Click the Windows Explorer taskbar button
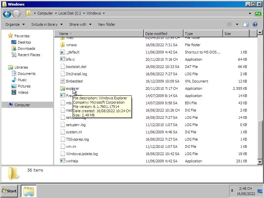The width and height of the screenshot is (264, 198). tap(29, 191)
